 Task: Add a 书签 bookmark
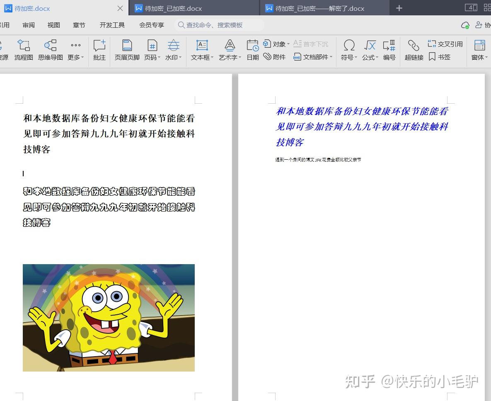click(440, 57)
